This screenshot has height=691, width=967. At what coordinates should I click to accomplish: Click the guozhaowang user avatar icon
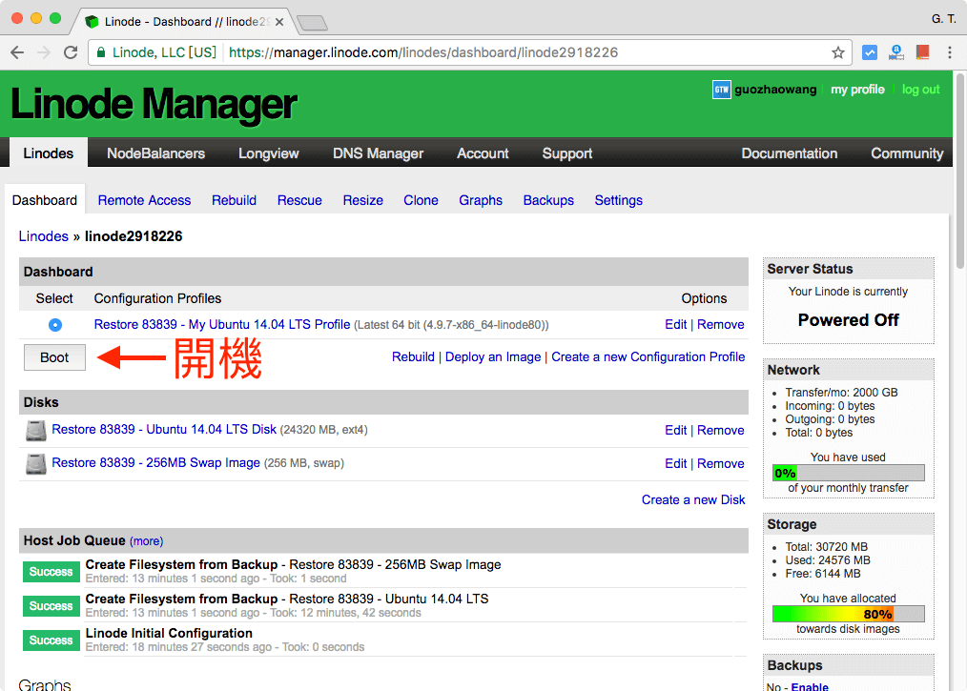click(x=721, y=90)
